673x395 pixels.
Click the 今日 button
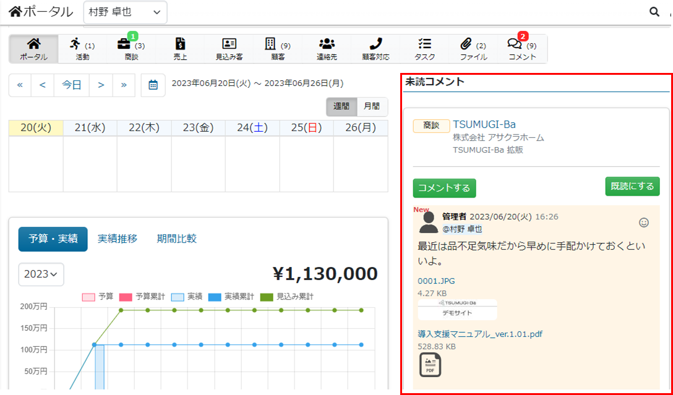pos(72,85)
